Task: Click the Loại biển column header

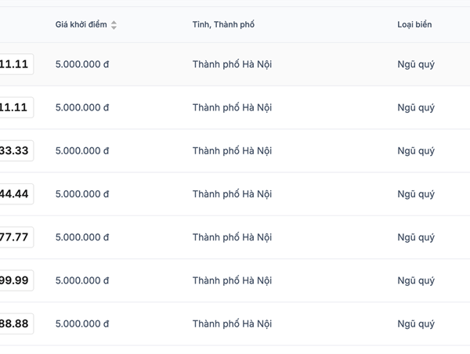Action: pos(414,25)
